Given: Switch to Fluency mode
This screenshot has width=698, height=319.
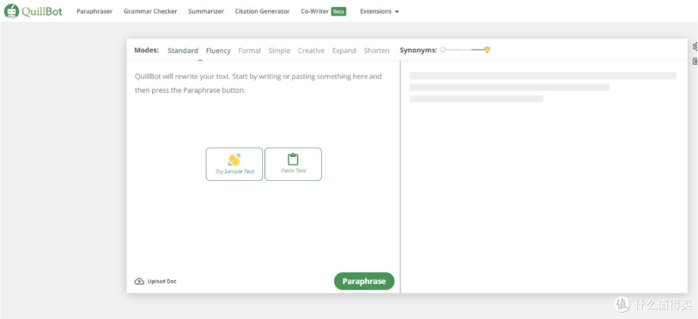Looking at the screenshot, I should 218,51.
